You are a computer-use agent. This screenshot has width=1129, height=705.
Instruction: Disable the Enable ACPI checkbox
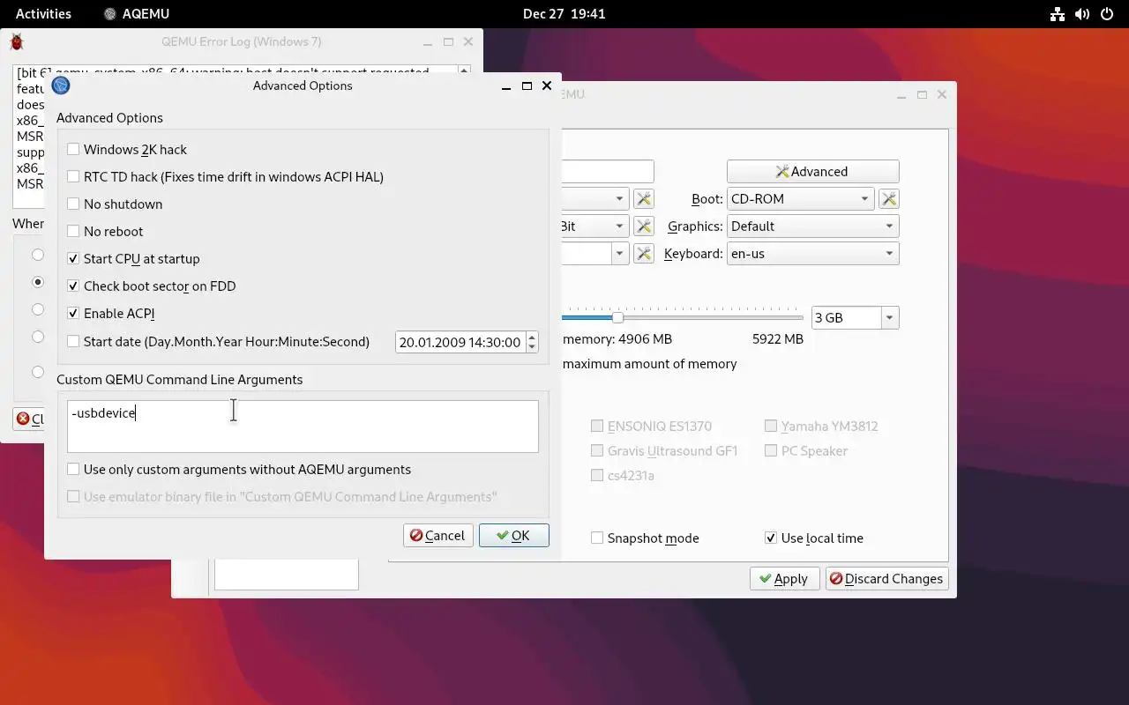pyautogui.click(x=73, y=314)
